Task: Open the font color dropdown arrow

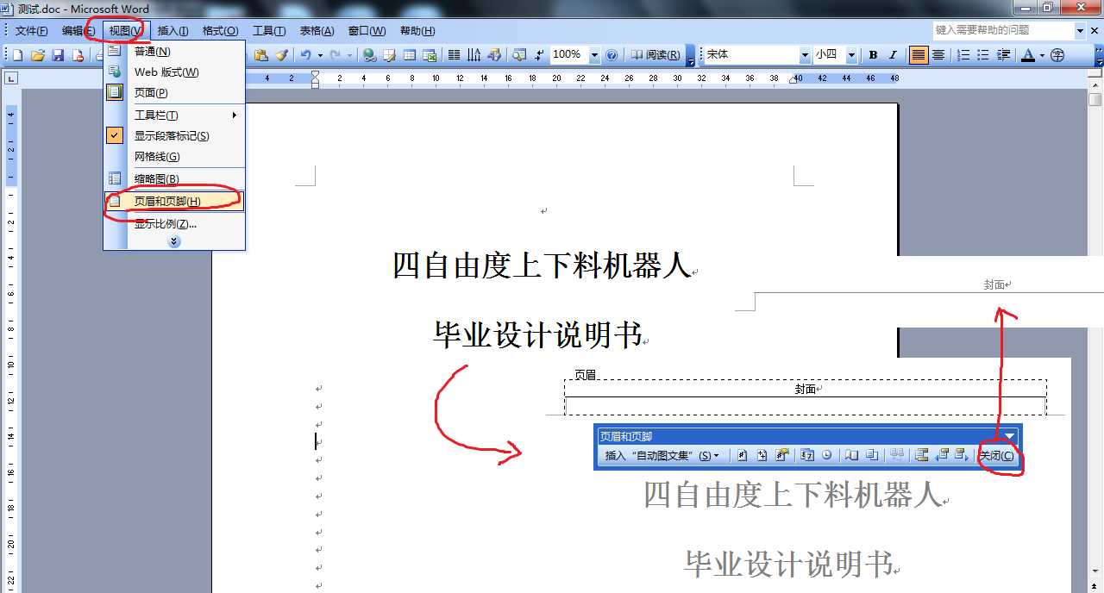Action: 1042,55
